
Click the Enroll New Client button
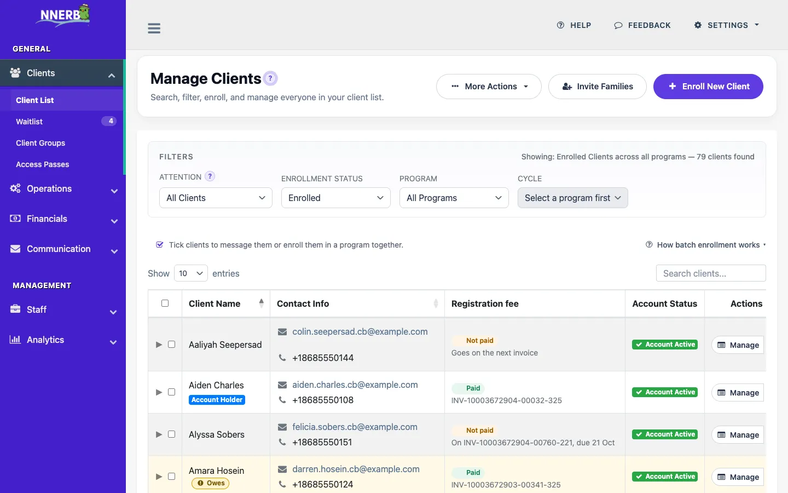coord(708,87)
